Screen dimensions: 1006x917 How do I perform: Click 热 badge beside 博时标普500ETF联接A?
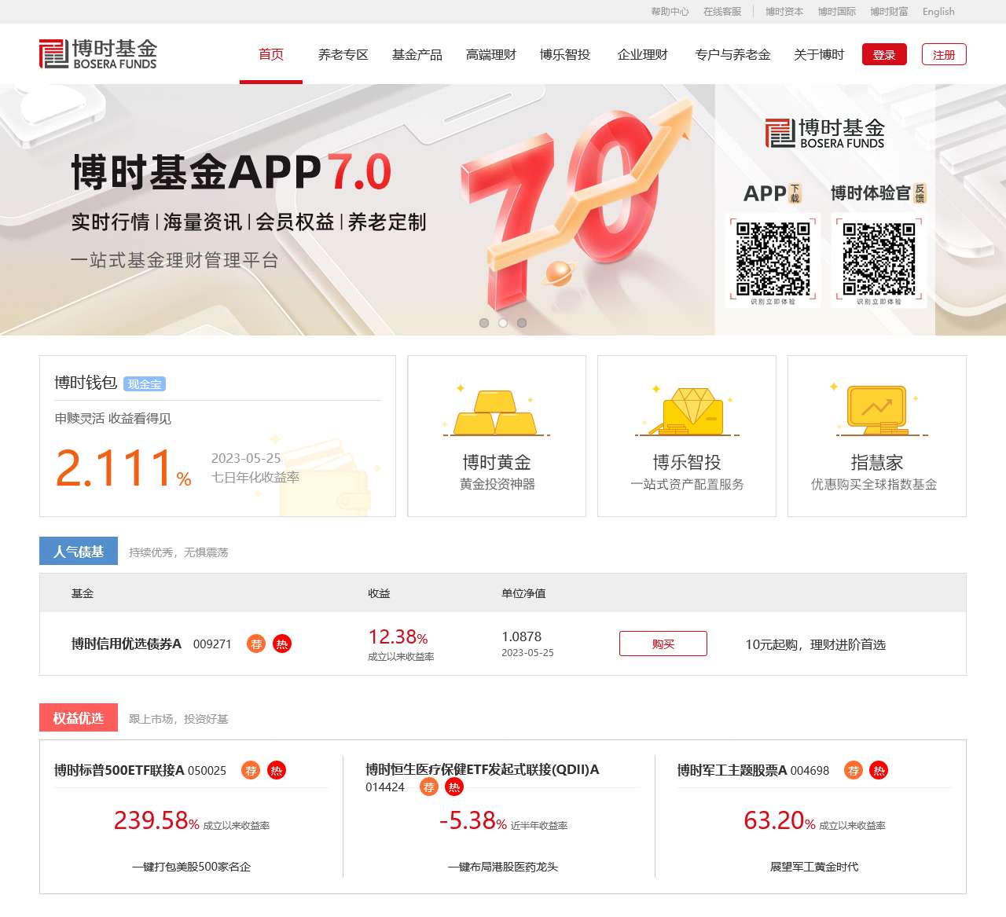[277, 770]
